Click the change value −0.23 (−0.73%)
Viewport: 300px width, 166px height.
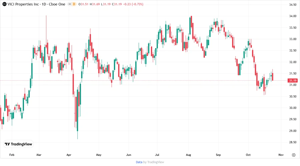point(133,4)
